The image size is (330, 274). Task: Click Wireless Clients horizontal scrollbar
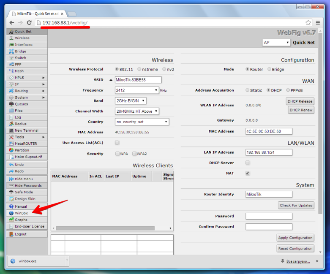click(105, 228)
